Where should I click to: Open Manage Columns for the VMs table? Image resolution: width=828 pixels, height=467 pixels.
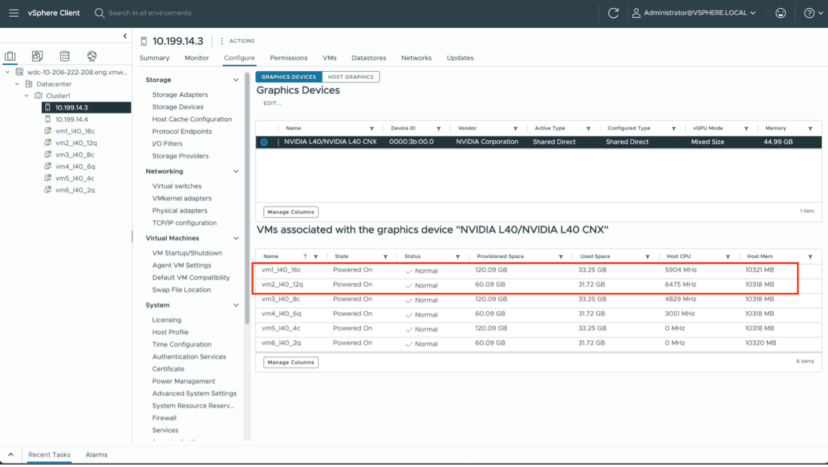(290, 362)
